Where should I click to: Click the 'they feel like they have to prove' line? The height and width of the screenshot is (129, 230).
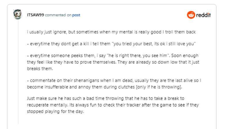coord(113,62)
